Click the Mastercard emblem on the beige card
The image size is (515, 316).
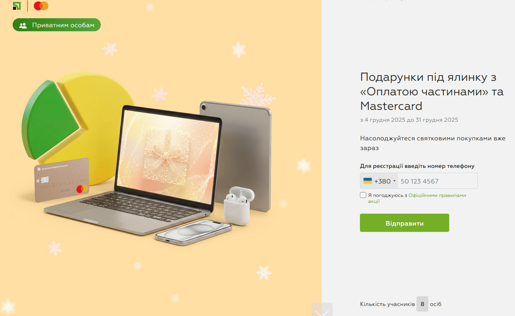coord(82,189)
